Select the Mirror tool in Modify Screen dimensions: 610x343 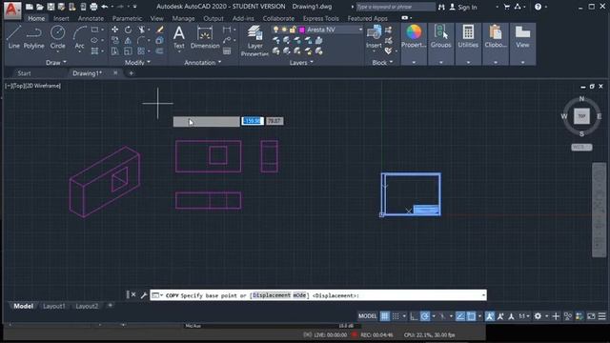click(x=128, y=40)
